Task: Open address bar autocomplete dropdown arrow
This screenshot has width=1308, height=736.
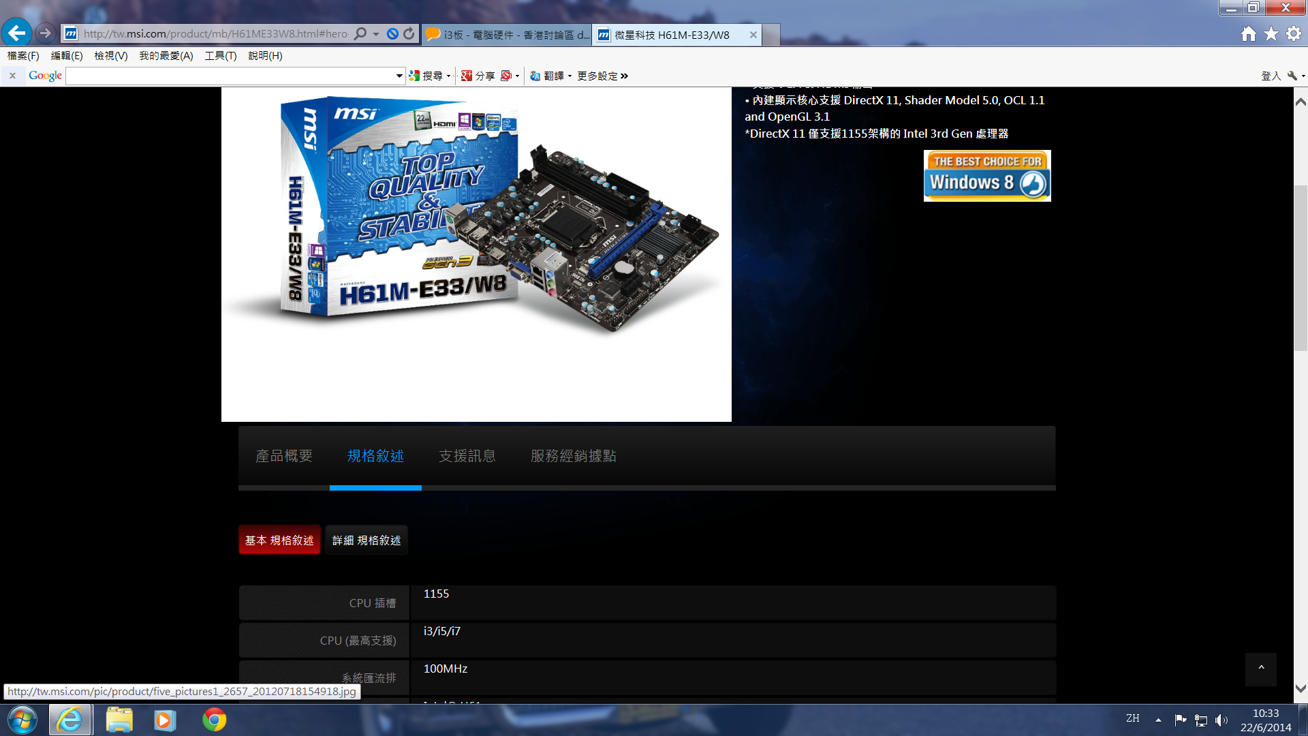Action: [x=376, y=34]
